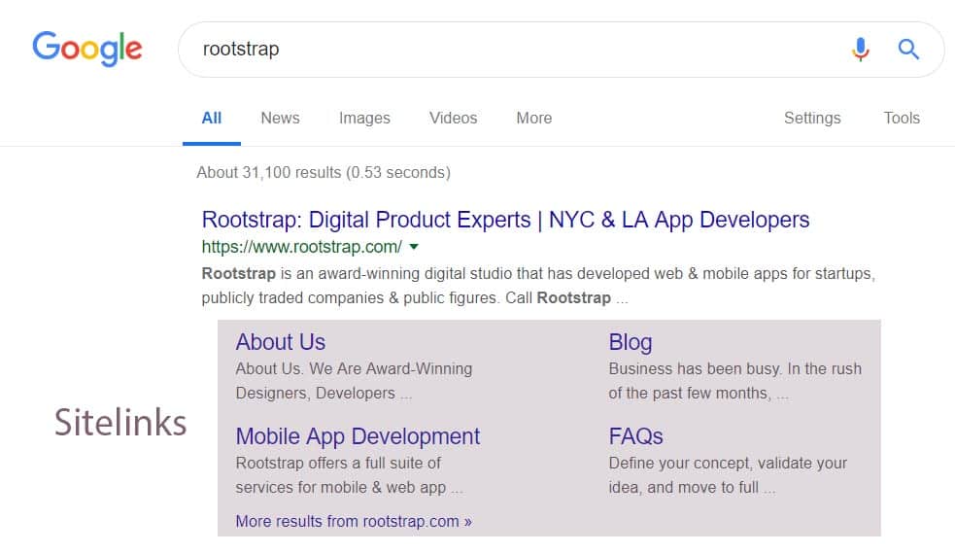Expand green arrow beside rootstrap.com URL
The height and width of the screenshot is (553, 955).
click(414, 247)
